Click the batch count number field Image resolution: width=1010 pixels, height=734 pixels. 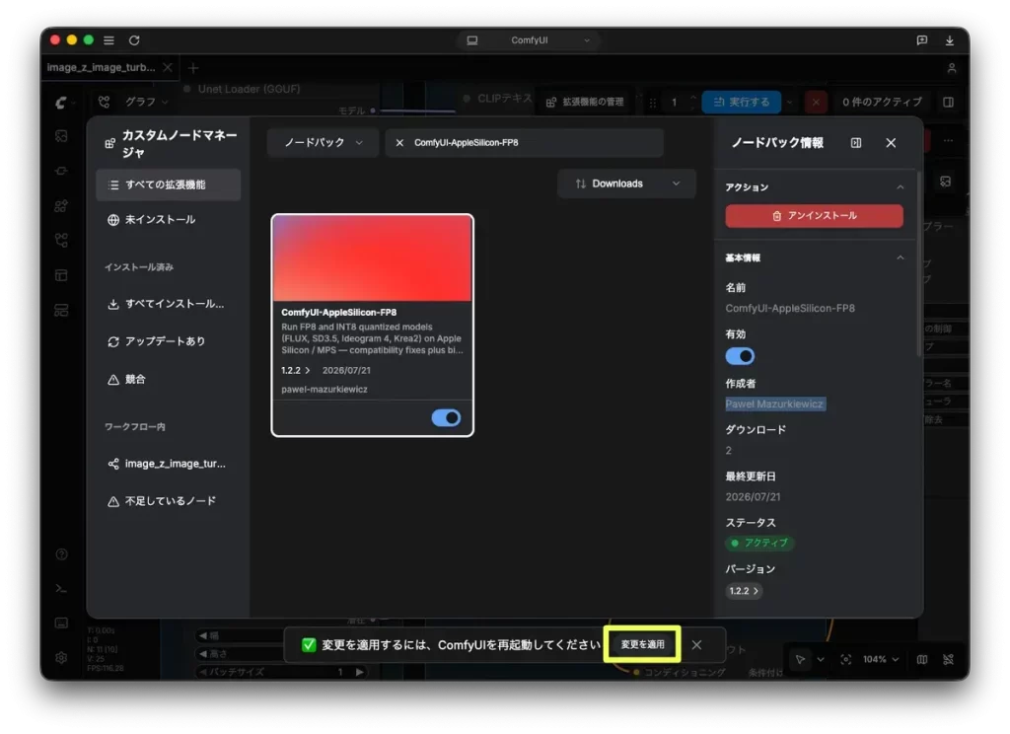(x=675, y=102)
